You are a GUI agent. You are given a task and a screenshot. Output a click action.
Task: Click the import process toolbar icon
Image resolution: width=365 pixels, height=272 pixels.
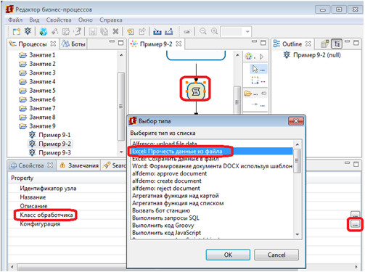(x=131, y=31)
